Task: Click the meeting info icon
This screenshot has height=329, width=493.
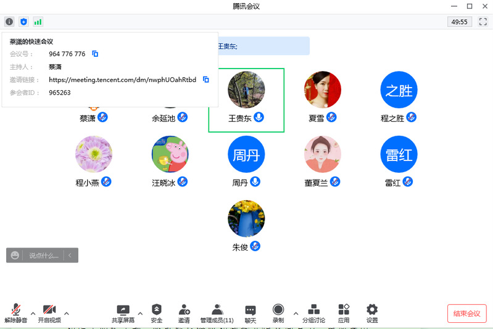Action: 9,22
